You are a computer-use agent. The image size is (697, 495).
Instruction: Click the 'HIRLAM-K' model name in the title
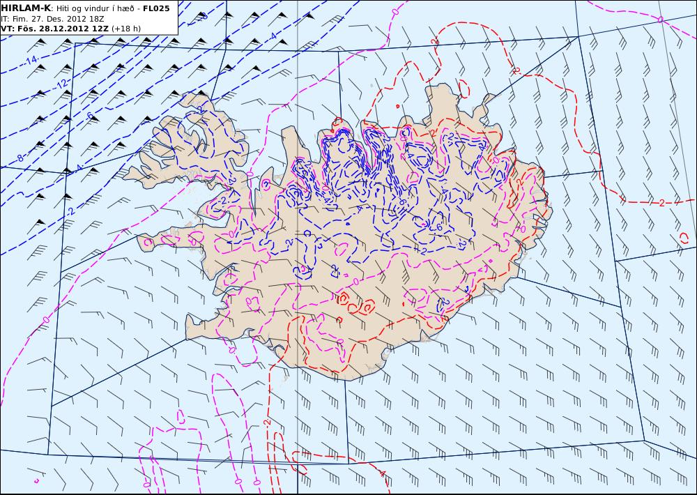[26, 8]
